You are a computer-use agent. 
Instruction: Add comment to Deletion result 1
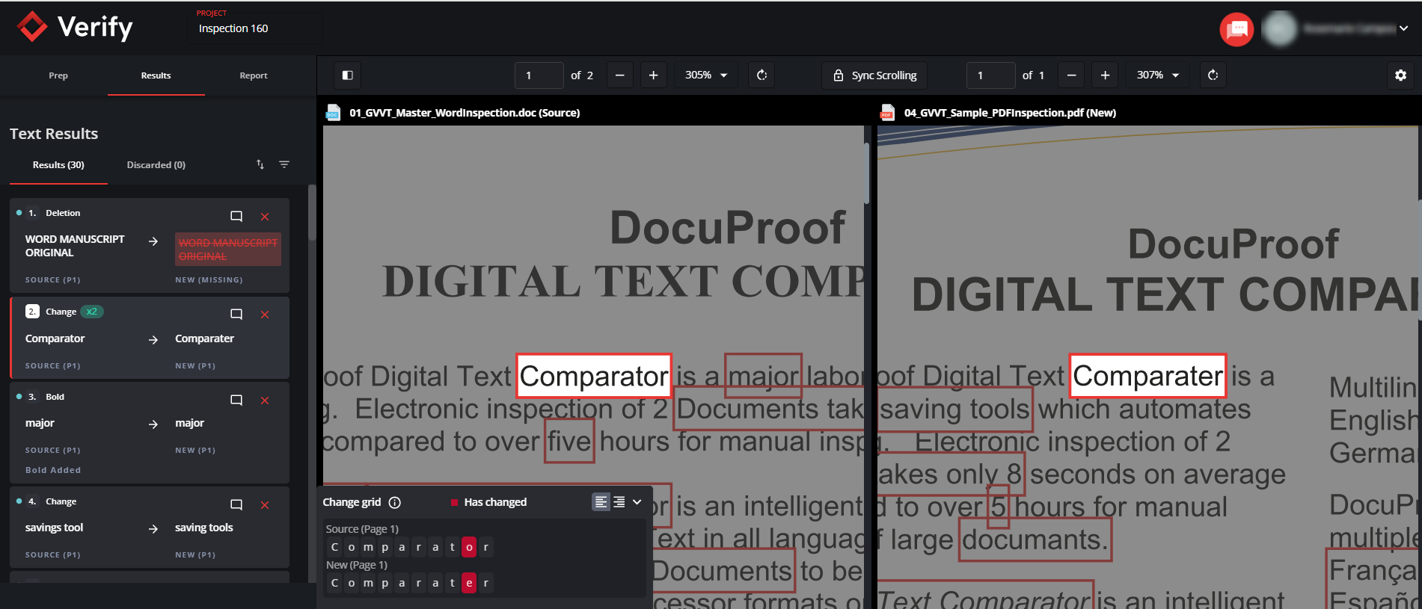236,217
